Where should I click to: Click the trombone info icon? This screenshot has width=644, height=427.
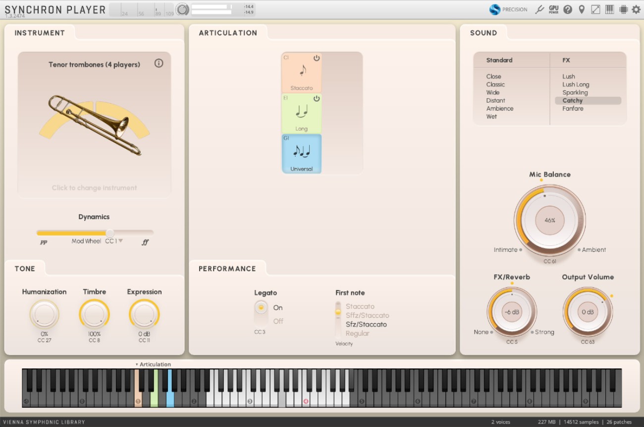[x=159, y=63]
